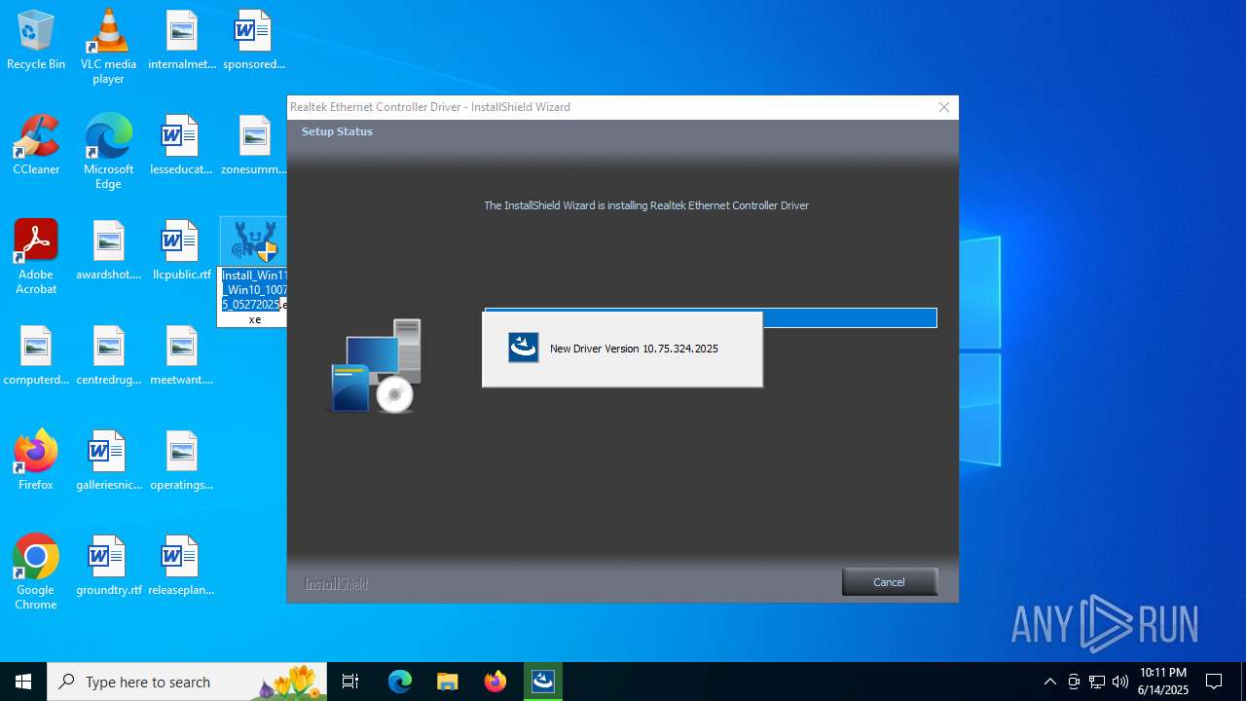Click the taskbar search box
The height and width of the screenshot is (701, 1246).
point(189,682)
